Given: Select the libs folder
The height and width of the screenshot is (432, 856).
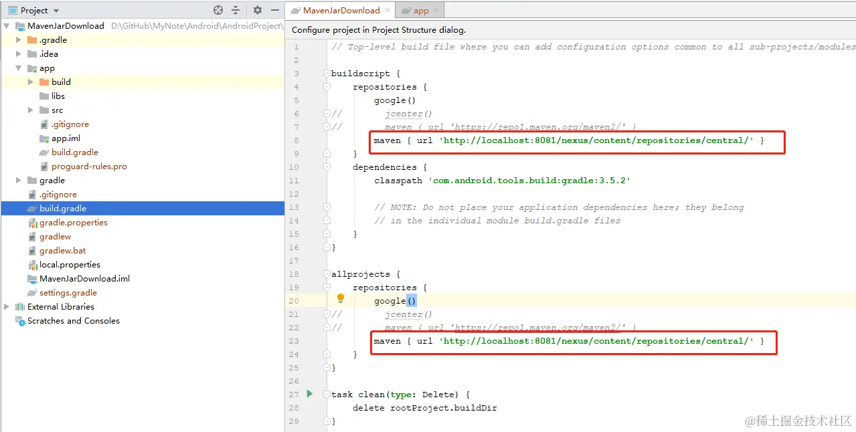Looking at the screenshot, I should click(58, 96).
